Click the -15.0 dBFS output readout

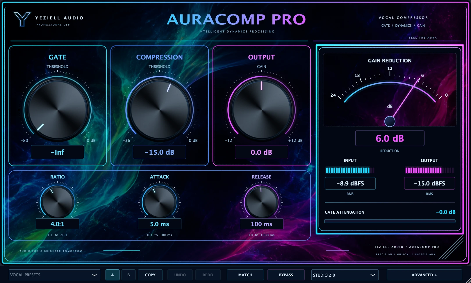[x=429, y=183]
